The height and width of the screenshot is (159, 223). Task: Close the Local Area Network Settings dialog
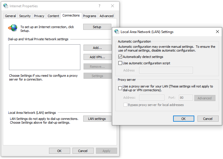(217, 32)
